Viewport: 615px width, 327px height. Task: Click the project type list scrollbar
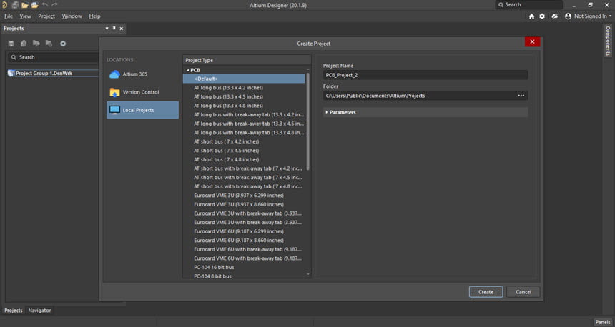(x=308, y=121)
